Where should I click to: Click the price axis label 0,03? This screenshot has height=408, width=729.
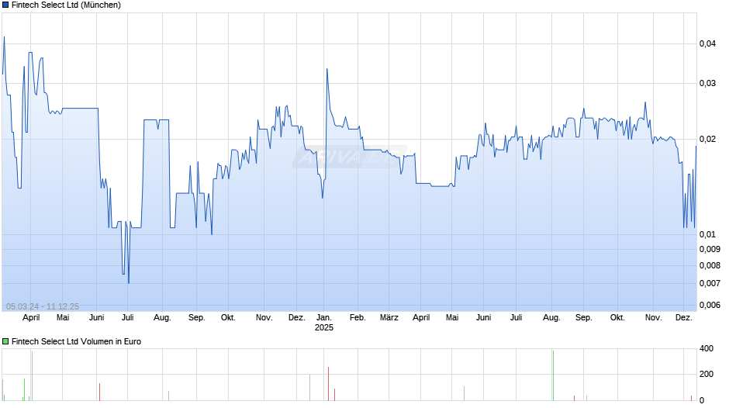[x=707, y=83]
